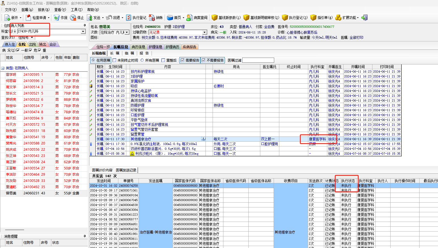
Task: Switch to the 病历信息 tab
Action: coord(138,47)
